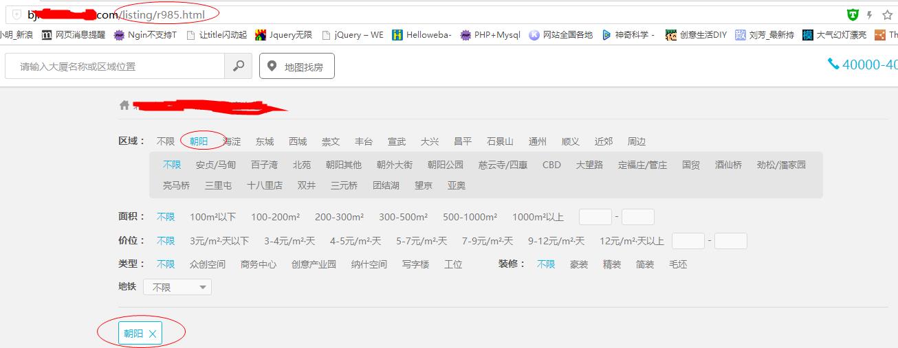
Task: Open the 地铁 subway dropdown
Action: coord(177,287)
